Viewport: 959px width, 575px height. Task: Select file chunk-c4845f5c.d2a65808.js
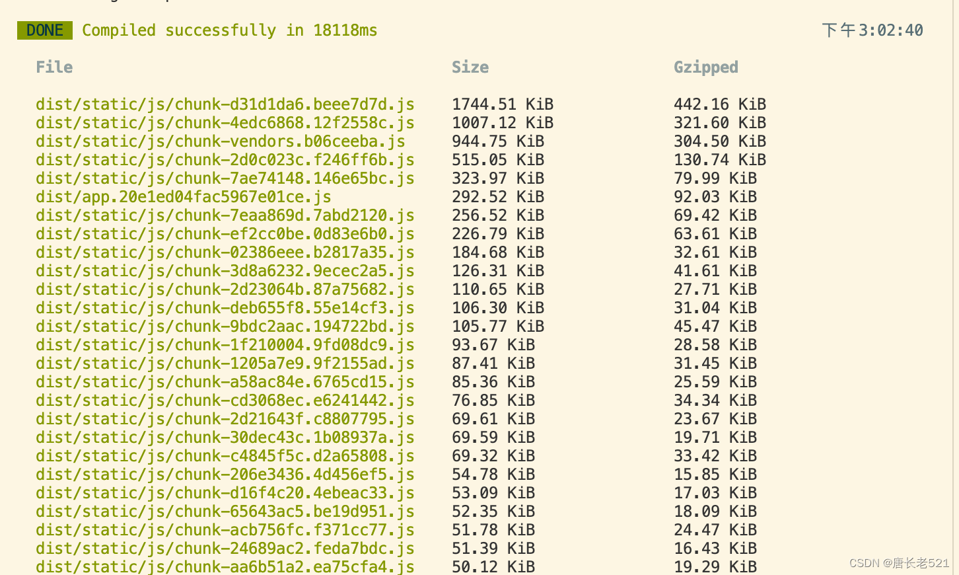tap(225, 456)
